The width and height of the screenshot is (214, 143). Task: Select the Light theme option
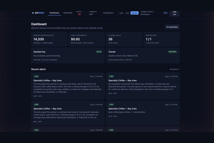(121, 13)
